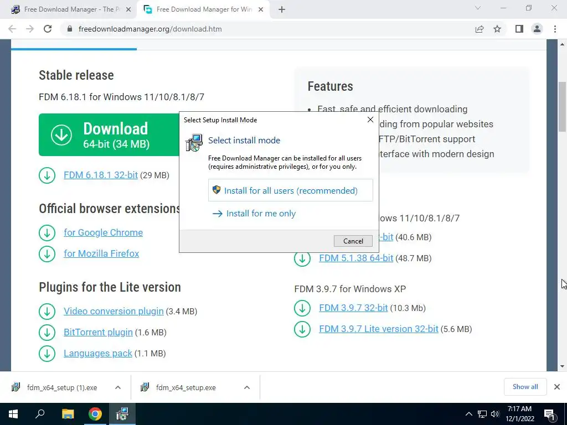Click the Chrome taskbar icon
Viewport: 567px width, 425px height.
click(x=95, y=414)
